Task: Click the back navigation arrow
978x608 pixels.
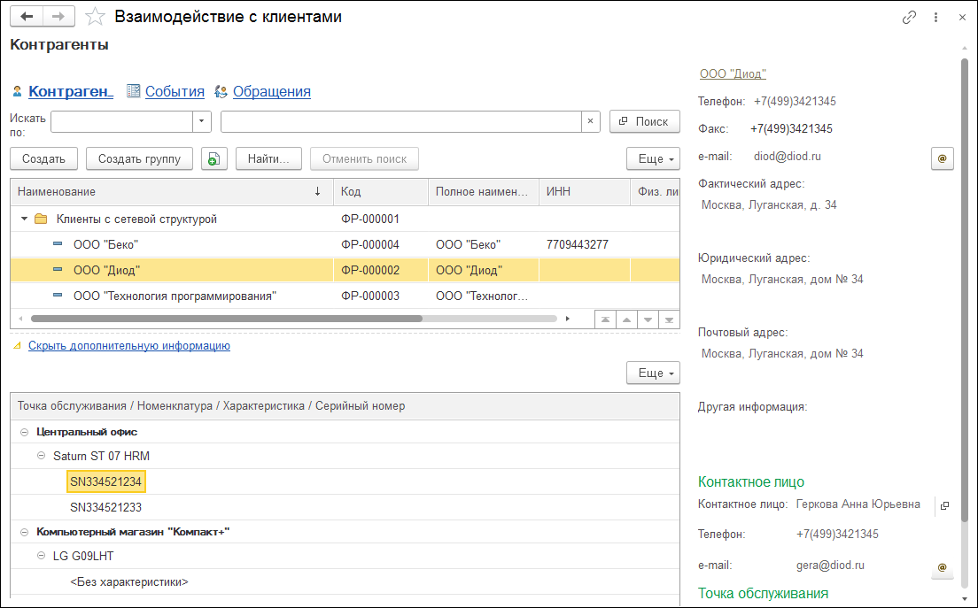Action: click(x=26, y=17)
